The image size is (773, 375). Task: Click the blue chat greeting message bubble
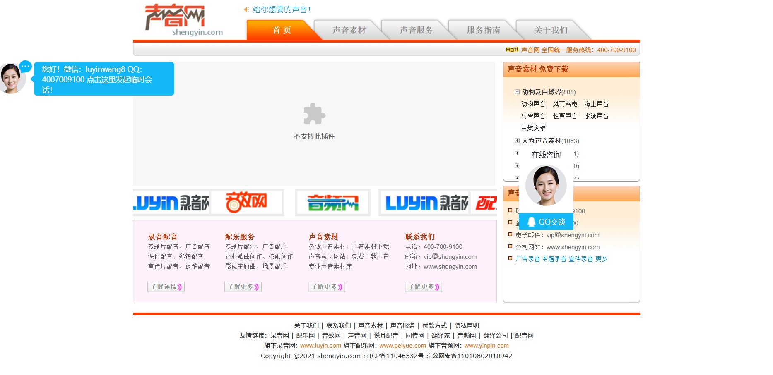[x=104, y=79]
